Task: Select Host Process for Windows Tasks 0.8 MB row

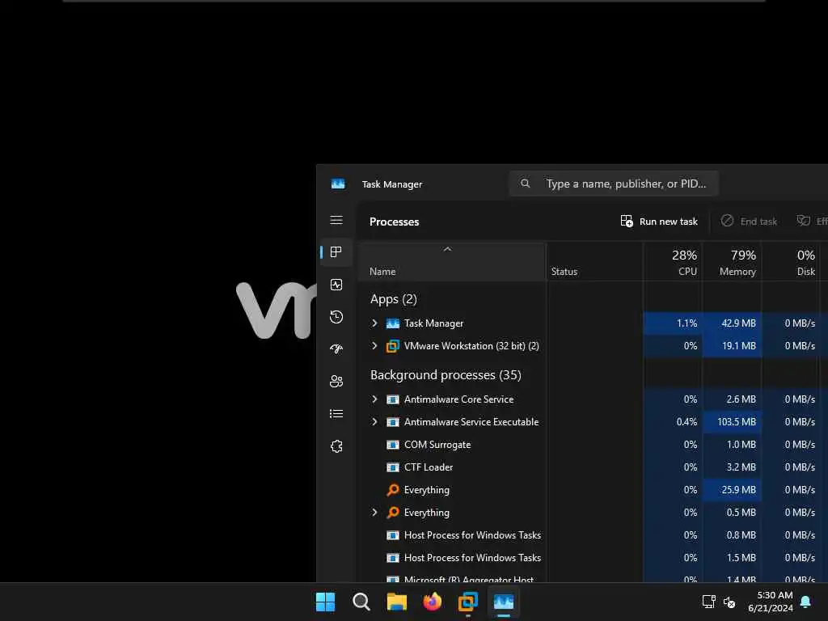Action: (x=593, y=535)
